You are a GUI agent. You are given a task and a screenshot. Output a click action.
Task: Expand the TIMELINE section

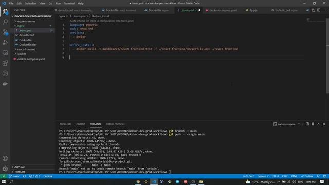click(20, 172)
